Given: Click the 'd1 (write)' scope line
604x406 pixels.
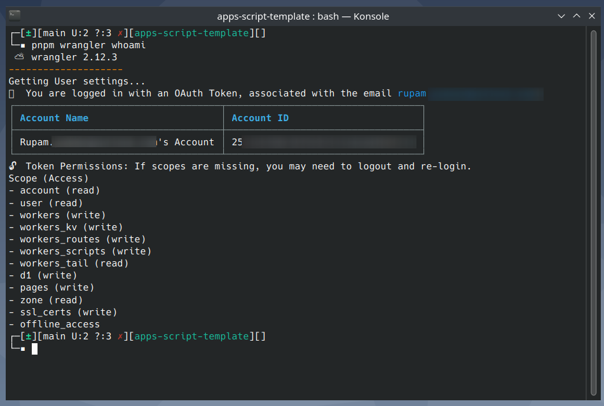Looking at the screenshot, I should pos(43,276).
